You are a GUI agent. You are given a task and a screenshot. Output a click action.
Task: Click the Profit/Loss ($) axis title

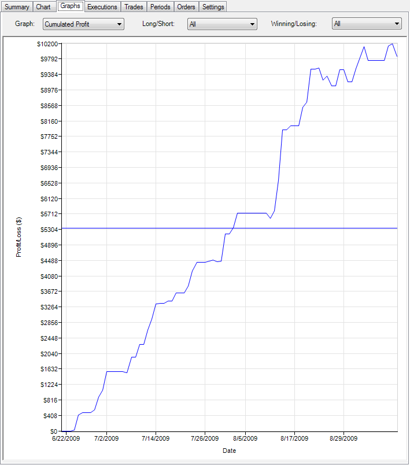(19, 237)
